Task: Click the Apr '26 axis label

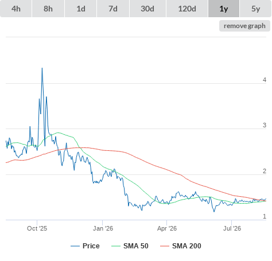Action: [x=167, y=228]
